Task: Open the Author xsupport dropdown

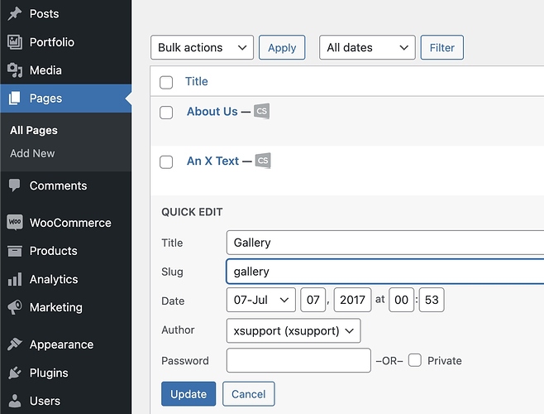Action: click(x=293, y=330)
